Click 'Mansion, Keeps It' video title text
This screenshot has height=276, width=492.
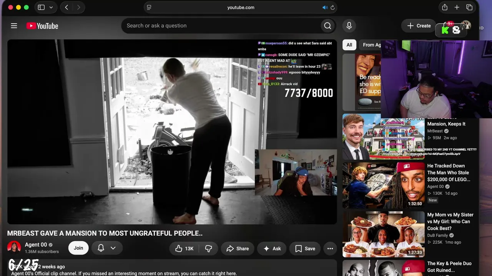446,124
